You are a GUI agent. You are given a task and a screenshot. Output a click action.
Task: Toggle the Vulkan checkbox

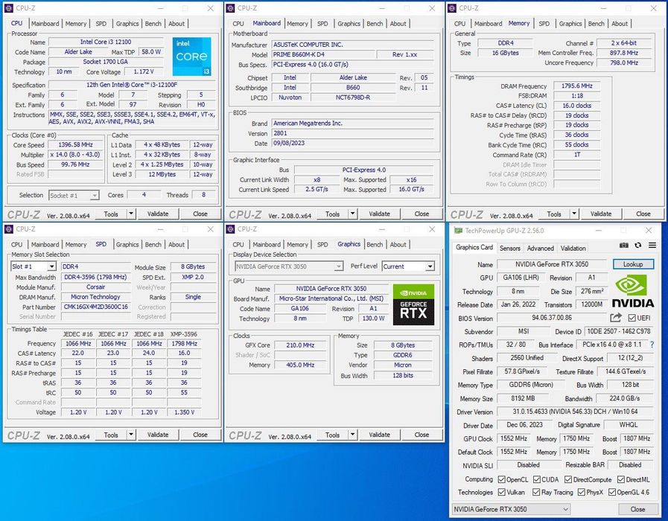click(501, 492)
